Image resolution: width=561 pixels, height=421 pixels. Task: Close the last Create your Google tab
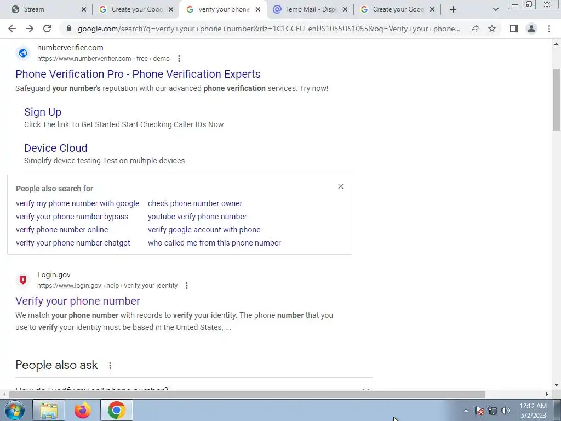pyautogui.click(x=432, y=9)
